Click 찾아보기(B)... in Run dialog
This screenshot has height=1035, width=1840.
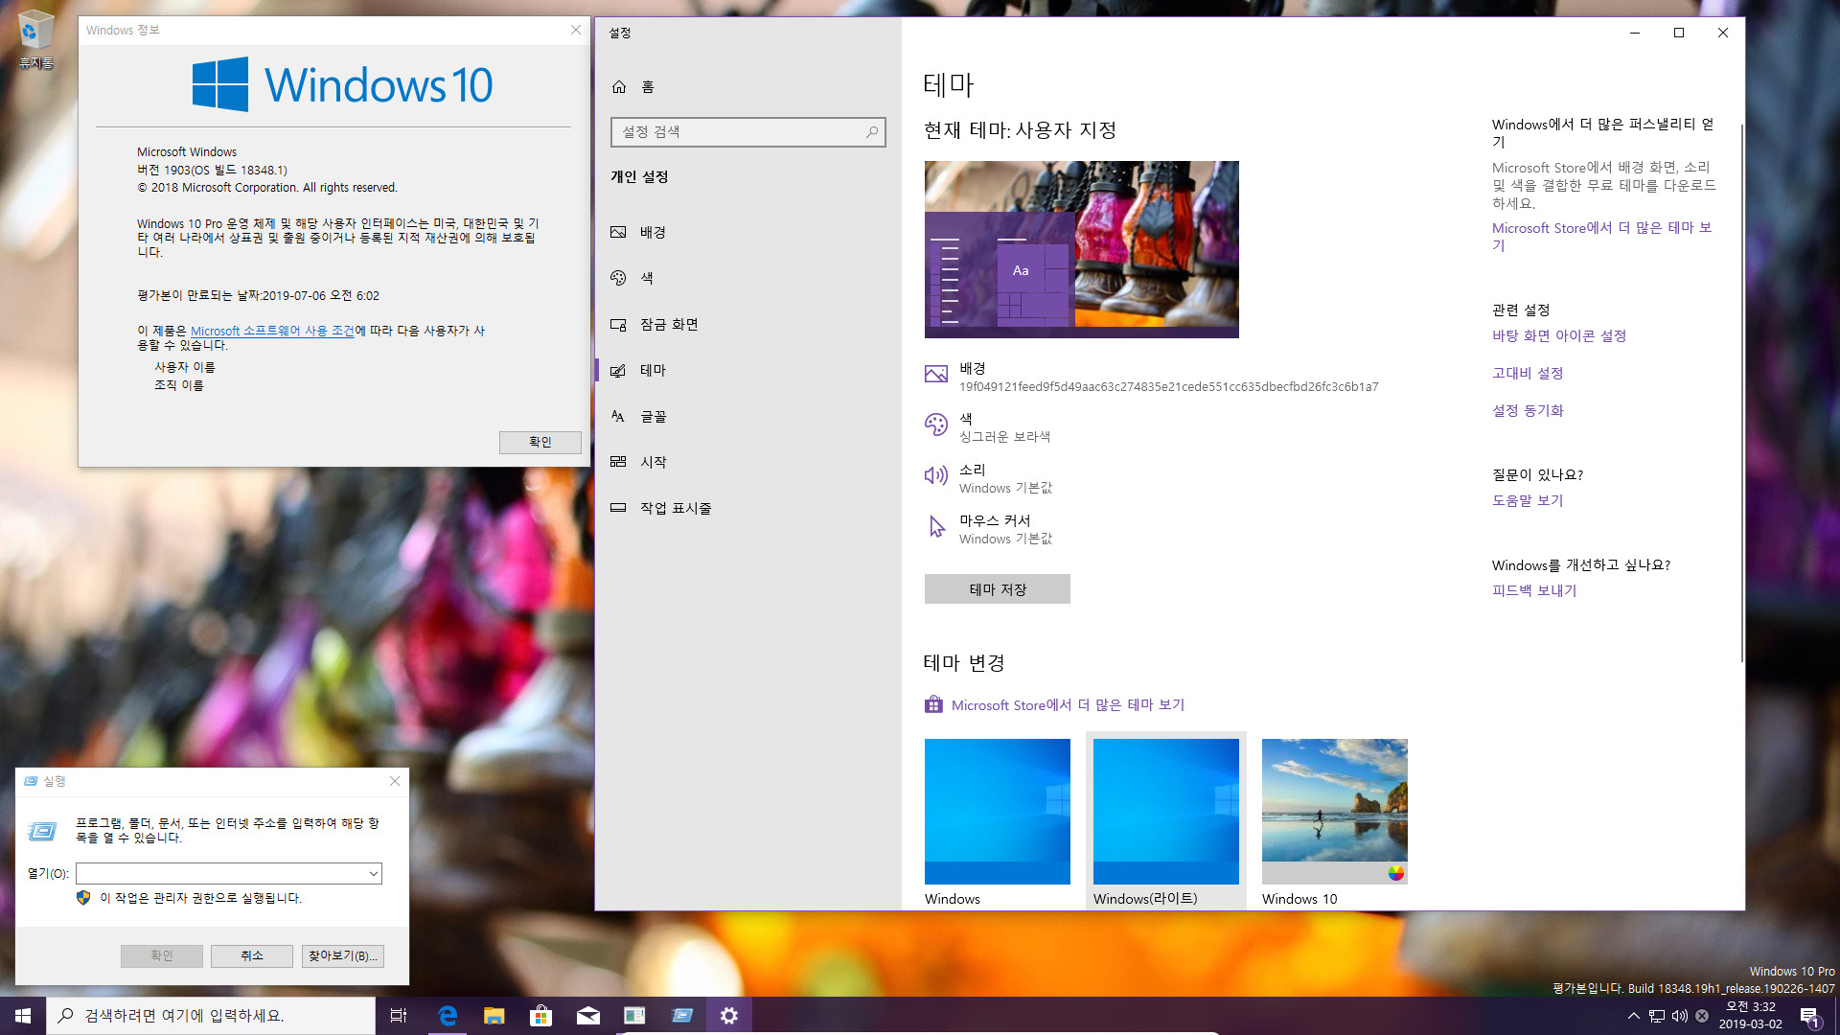(342, 956)
